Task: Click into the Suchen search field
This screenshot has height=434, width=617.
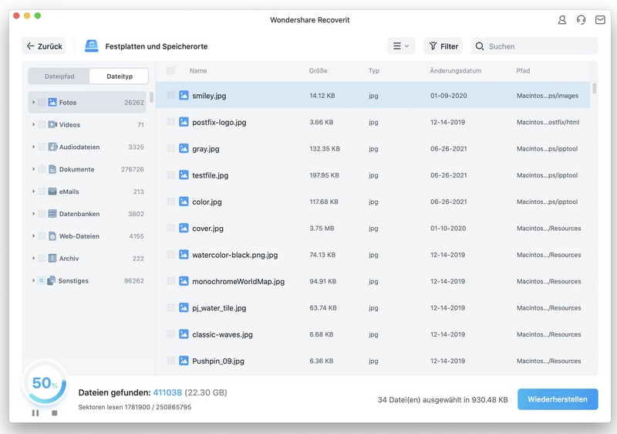Action: tap(534, 46)
